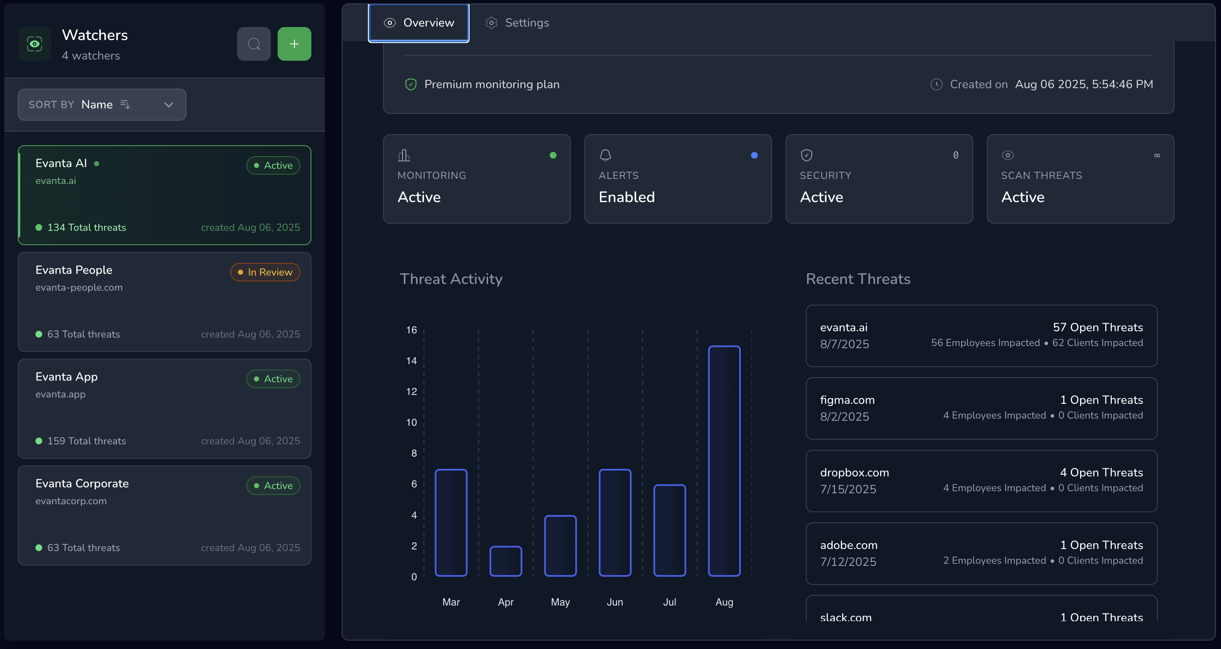Screen dimensions: 1221x649
Task: Click the May bar in Threat Activity chart
Action: click(560, 546)
